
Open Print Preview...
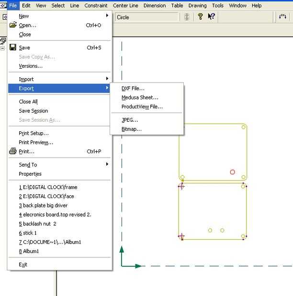pos(59,142)
